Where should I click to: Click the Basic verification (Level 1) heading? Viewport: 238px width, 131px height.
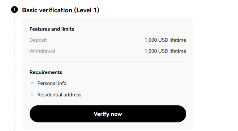click(61, 10)
